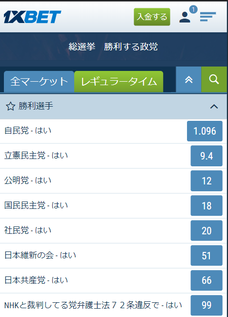Select the レギュラータイム tab
Screen dimensions: 228x317
click(119, 82)
